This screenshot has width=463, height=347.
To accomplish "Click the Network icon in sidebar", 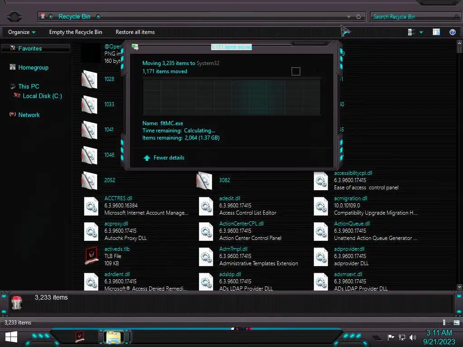I will click(12, 114).
